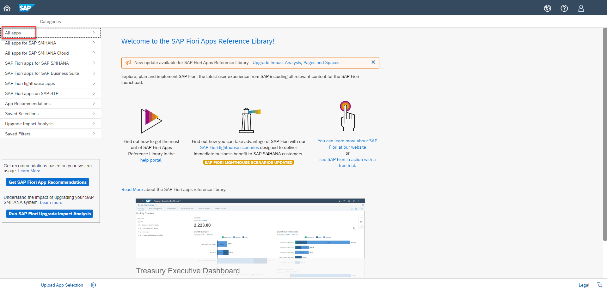This screenshot has height=291, width=607.
Task: Click the pointing hand illustration
Action: tap(347, 116)
